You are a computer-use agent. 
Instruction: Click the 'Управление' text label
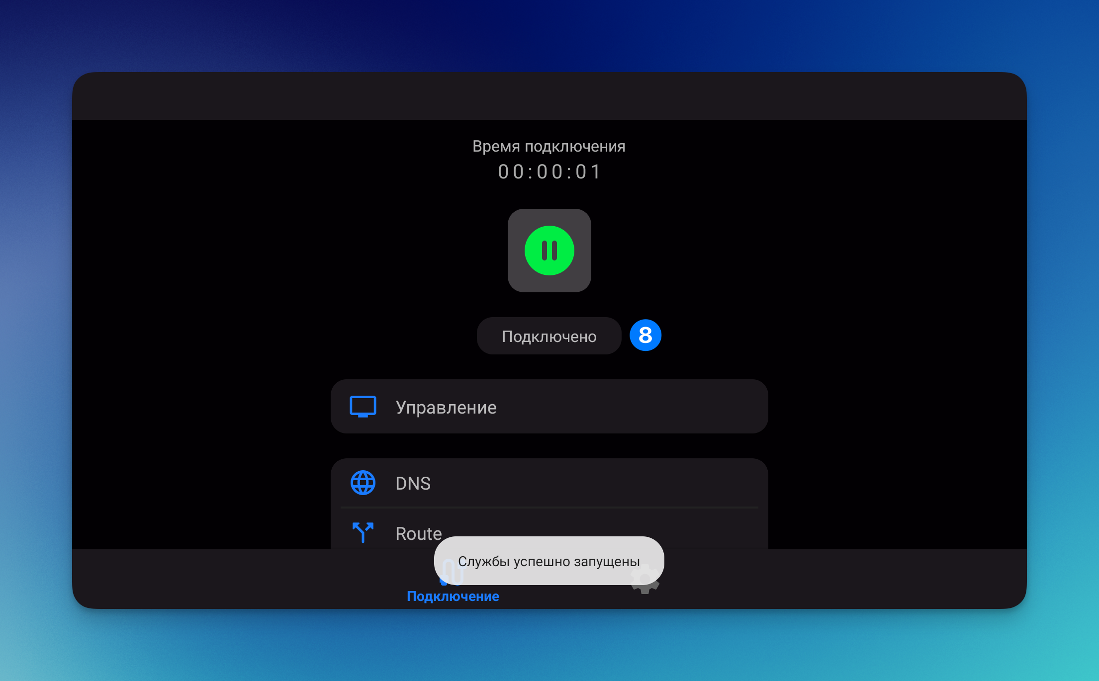point(446,408)
